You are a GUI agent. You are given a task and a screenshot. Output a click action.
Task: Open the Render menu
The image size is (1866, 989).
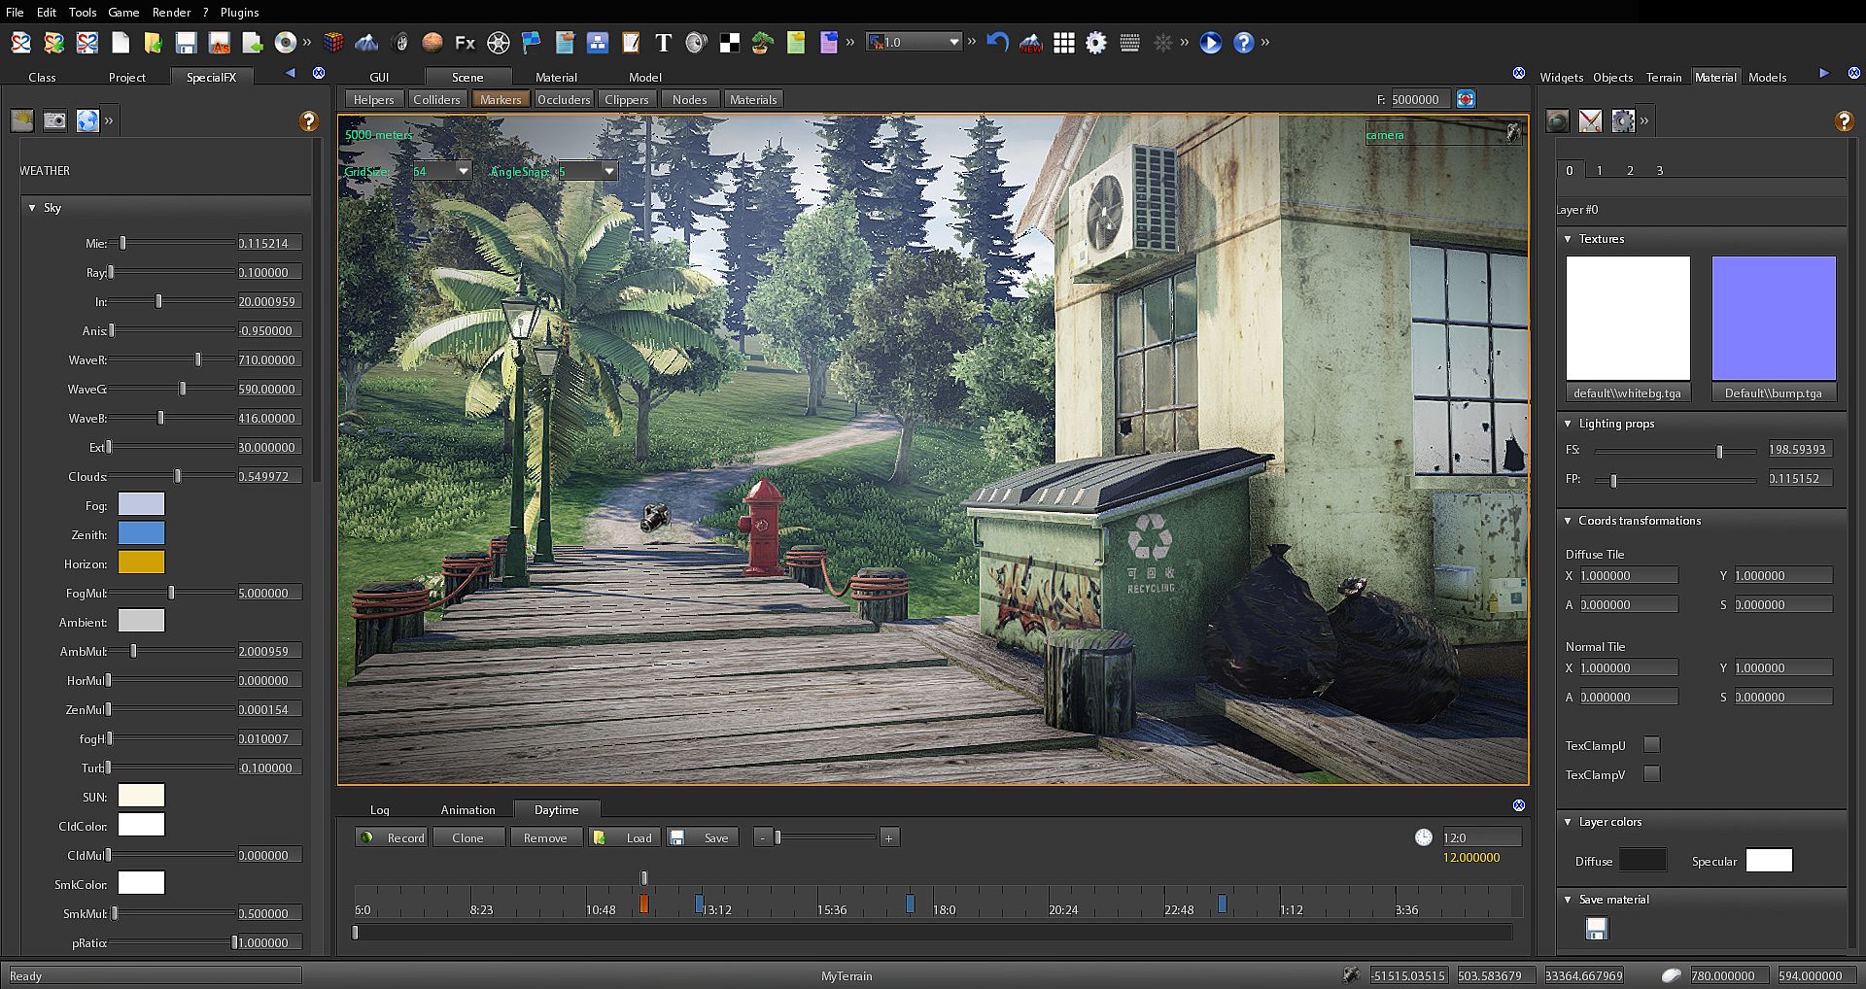[171, 12]
